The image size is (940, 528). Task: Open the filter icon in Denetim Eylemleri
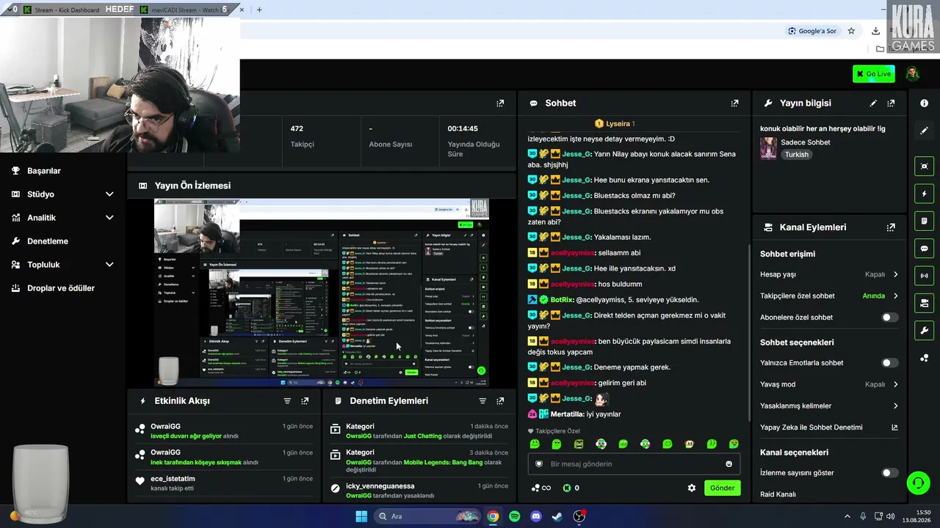click(x=482, y=401)
